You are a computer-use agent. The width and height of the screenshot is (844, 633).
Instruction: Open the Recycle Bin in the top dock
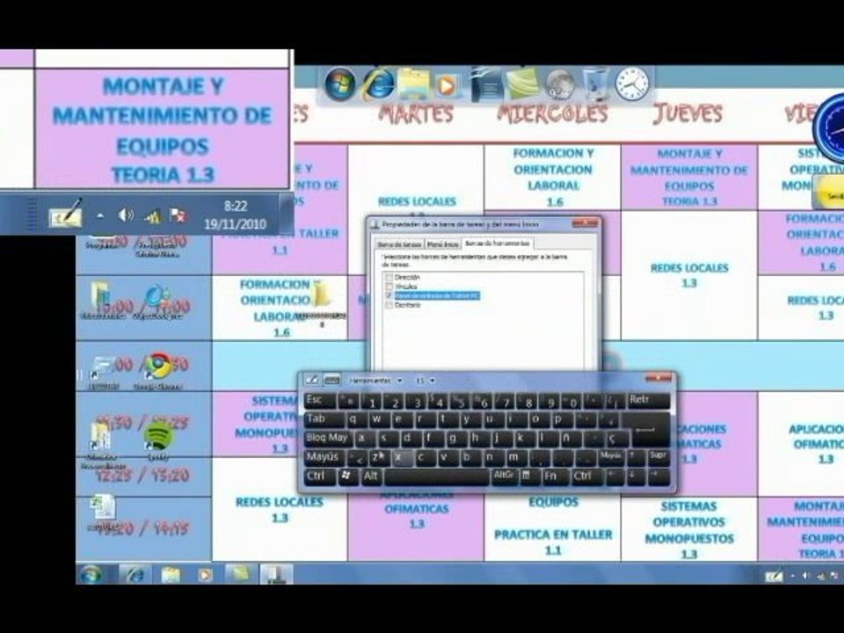coord(596,84)
